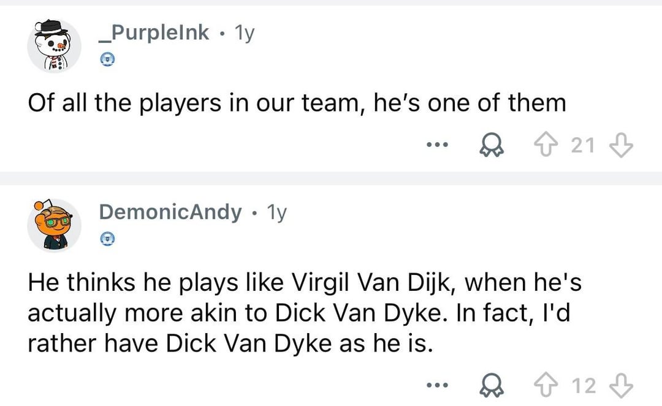Click the 1y timestamp beside _PurpleInk
The width and height of the screenshot is (662, 406).
click(243, 32)
